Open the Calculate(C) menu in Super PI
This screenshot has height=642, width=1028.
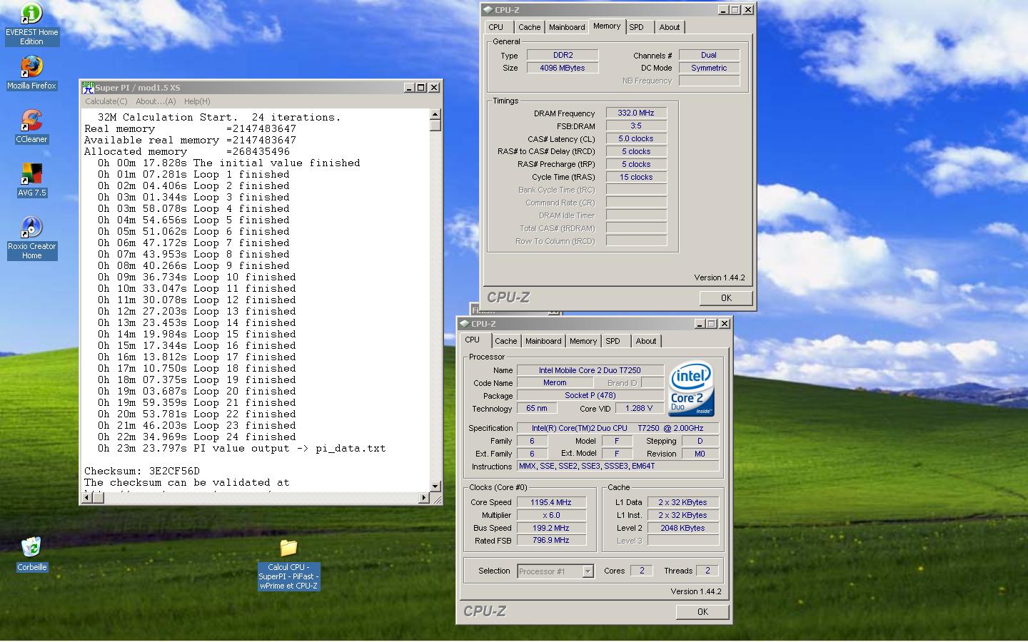click(106, 101)
